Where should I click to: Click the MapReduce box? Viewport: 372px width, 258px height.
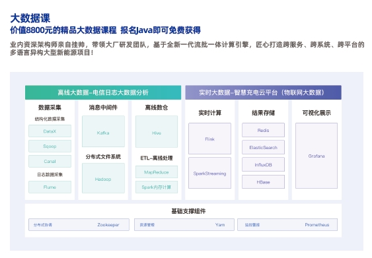click(157, 172)
